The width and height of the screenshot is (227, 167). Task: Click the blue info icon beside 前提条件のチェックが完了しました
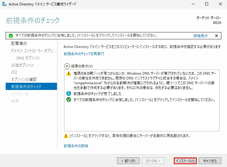coord(69,94)
